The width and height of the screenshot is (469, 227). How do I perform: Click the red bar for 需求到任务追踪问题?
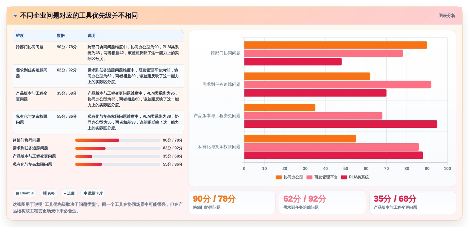315,93
